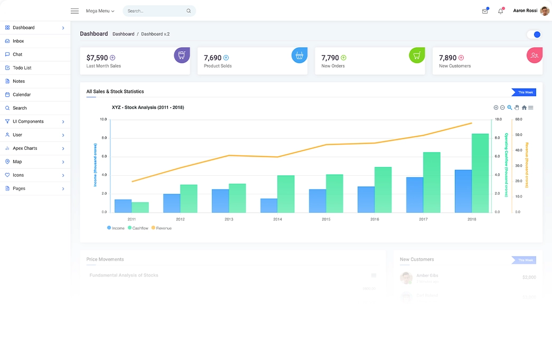Open Todo List from the sidebar
552x350 pixels.
click(35, 68)
